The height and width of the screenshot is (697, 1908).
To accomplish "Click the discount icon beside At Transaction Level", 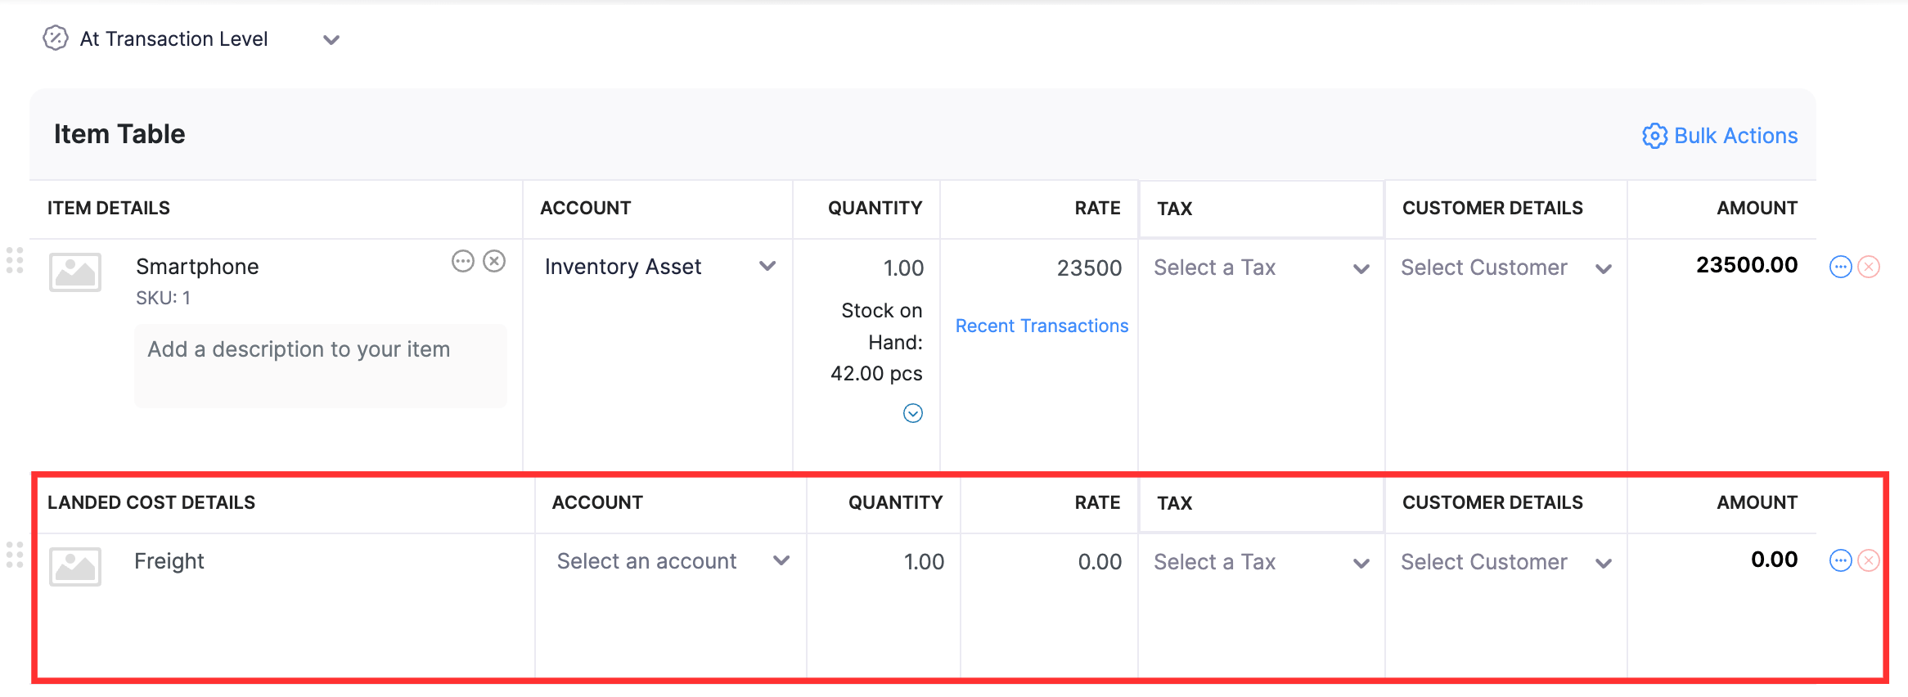I will pos(55,38).
